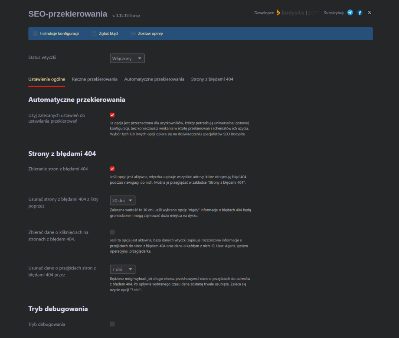Open the Status wtyczki dropdown

coord(127,58)
